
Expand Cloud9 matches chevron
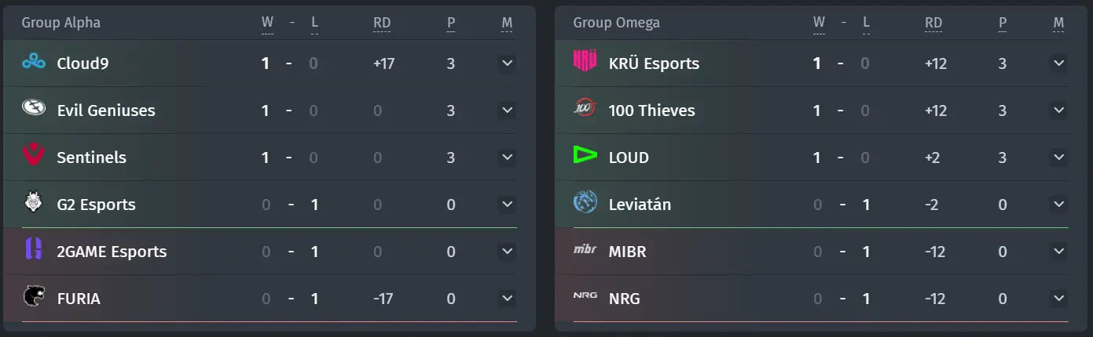[x=507, y=63]
